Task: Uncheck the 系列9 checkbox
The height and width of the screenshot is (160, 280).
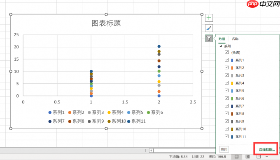Action: 226,121
